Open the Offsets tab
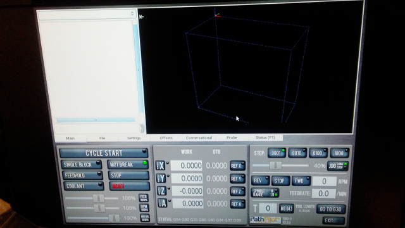The width and height of the screenshot is (405, 228). tap(166, 138)
